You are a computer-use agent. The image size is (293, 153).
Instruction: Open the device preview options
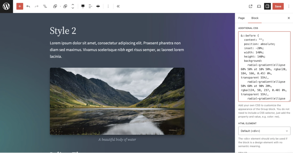click(259, 6)
